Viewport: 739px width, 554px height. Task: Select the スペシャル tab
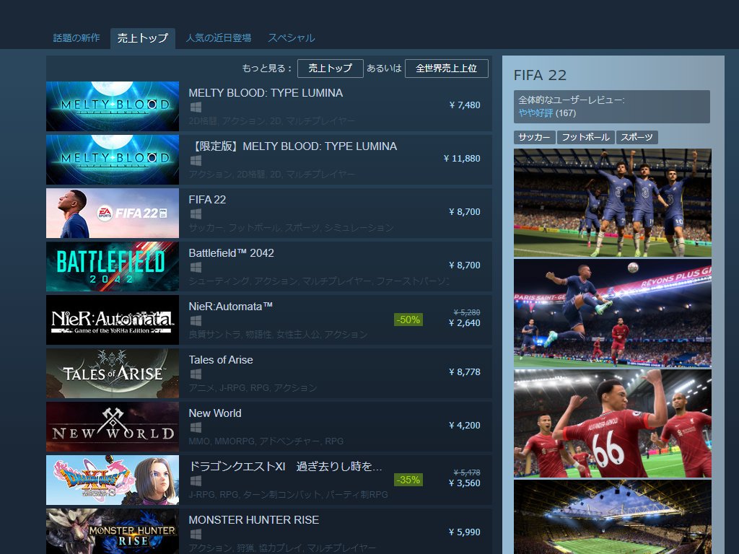click(x=291, y=38)
